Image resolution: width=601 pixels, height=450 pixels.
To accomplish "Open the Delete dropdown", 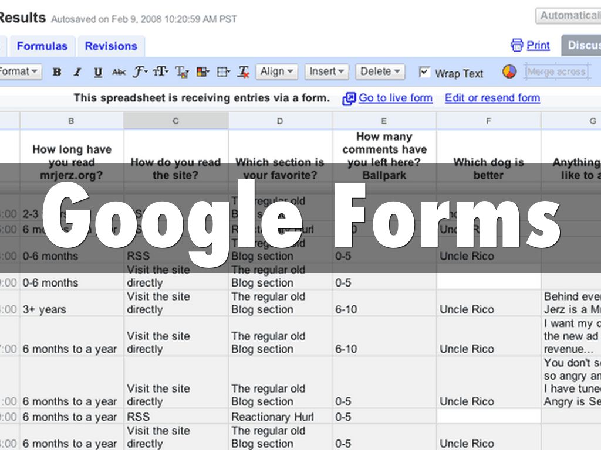I will (x=380, y=71).
